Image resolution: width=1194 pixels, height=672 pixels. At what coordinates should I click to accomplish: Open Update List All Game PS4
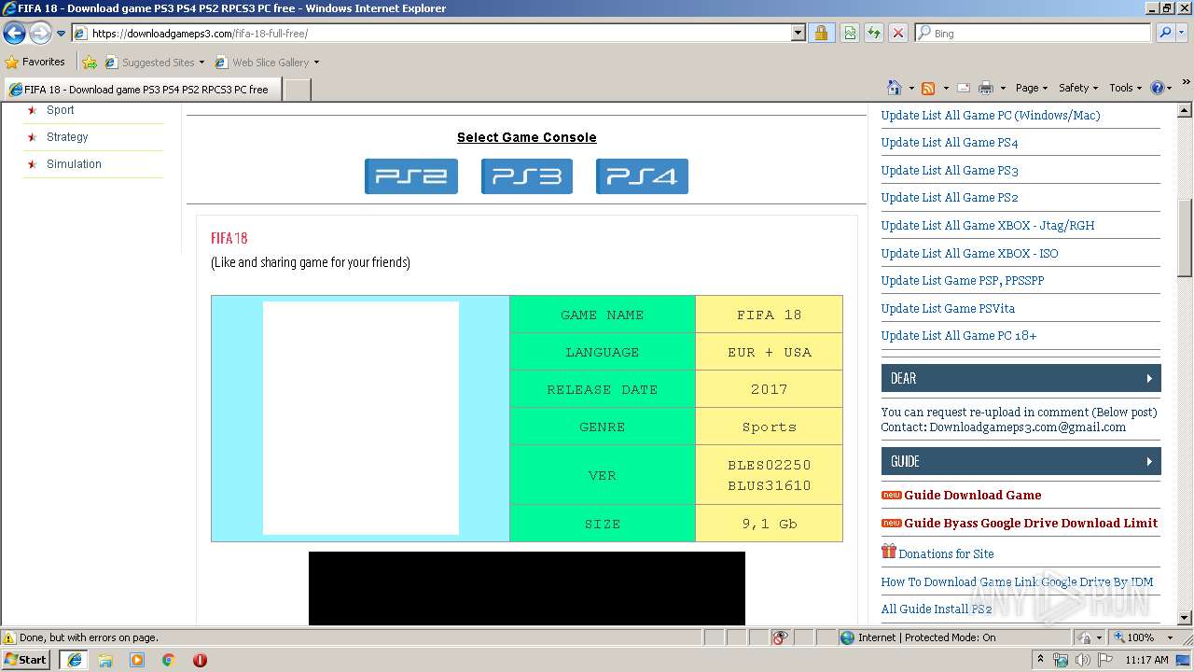click(x=950, y=143)
